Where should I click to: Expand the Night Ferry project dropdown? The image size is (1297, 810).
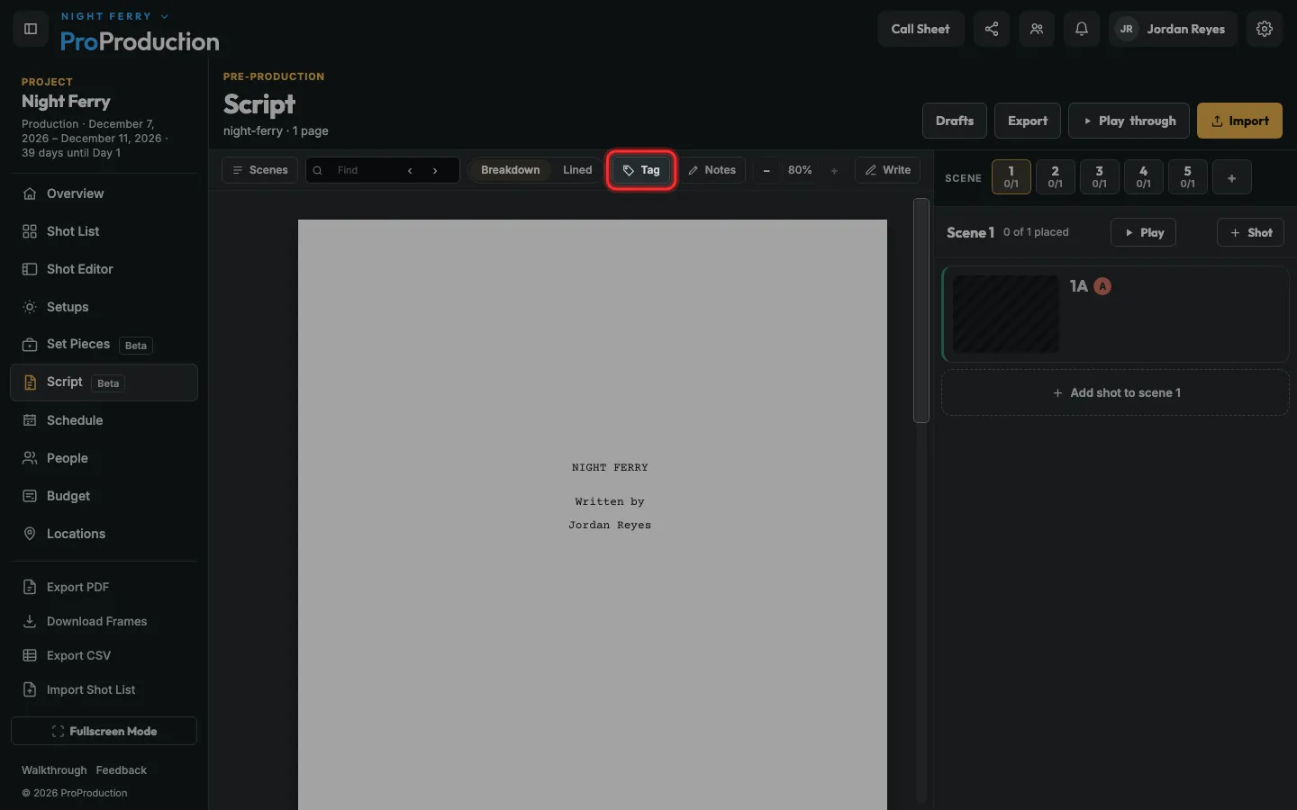114,16
